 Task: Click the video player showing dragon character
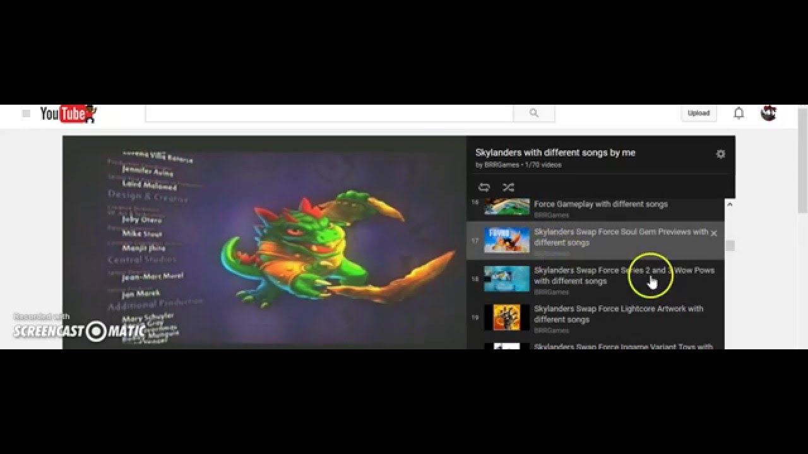(264, 242)
